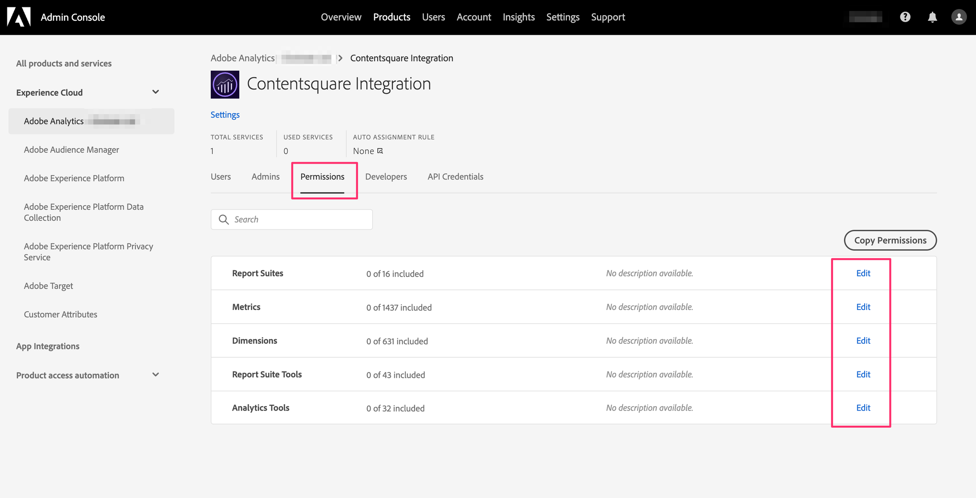Edit auto assignment rule icon next to None
976x498 pixels.
click(380, 151)
